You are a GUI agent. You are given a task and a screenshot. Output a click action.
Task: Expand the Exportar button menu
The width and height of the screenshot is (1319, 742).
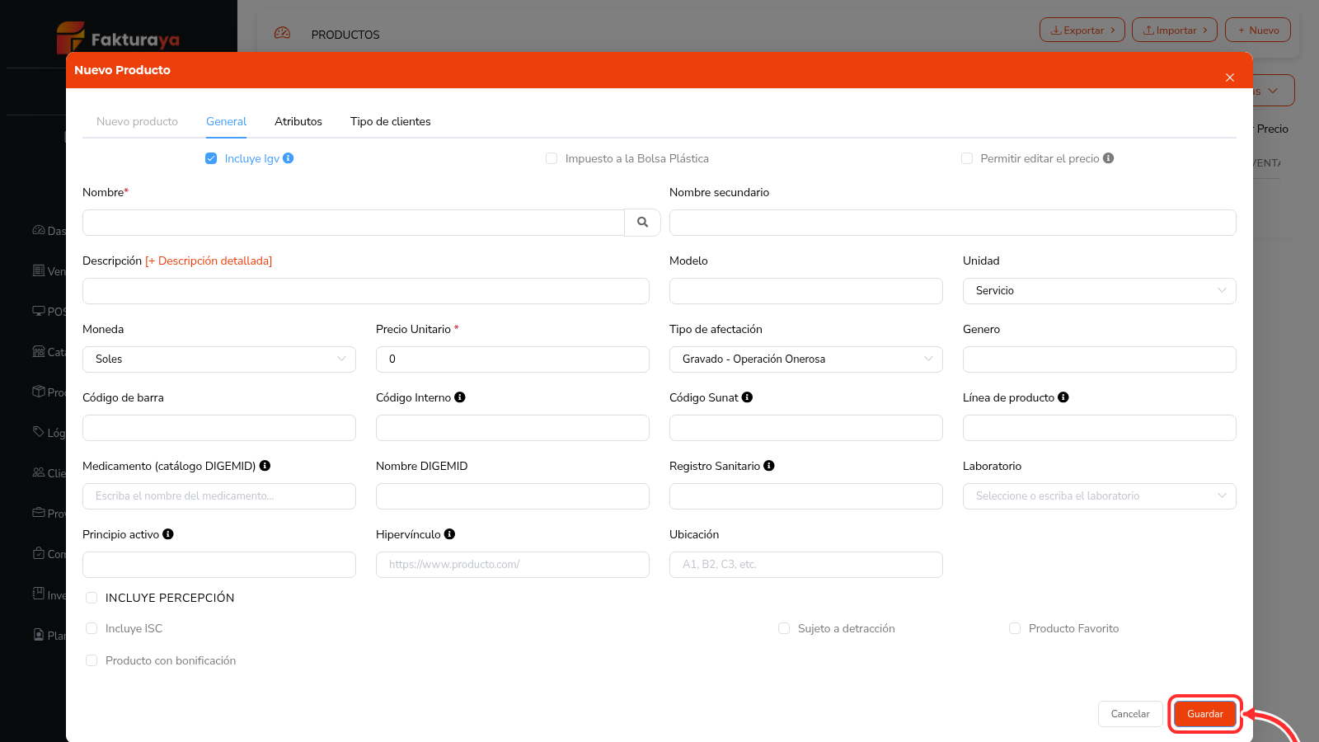pos(1082,30)
